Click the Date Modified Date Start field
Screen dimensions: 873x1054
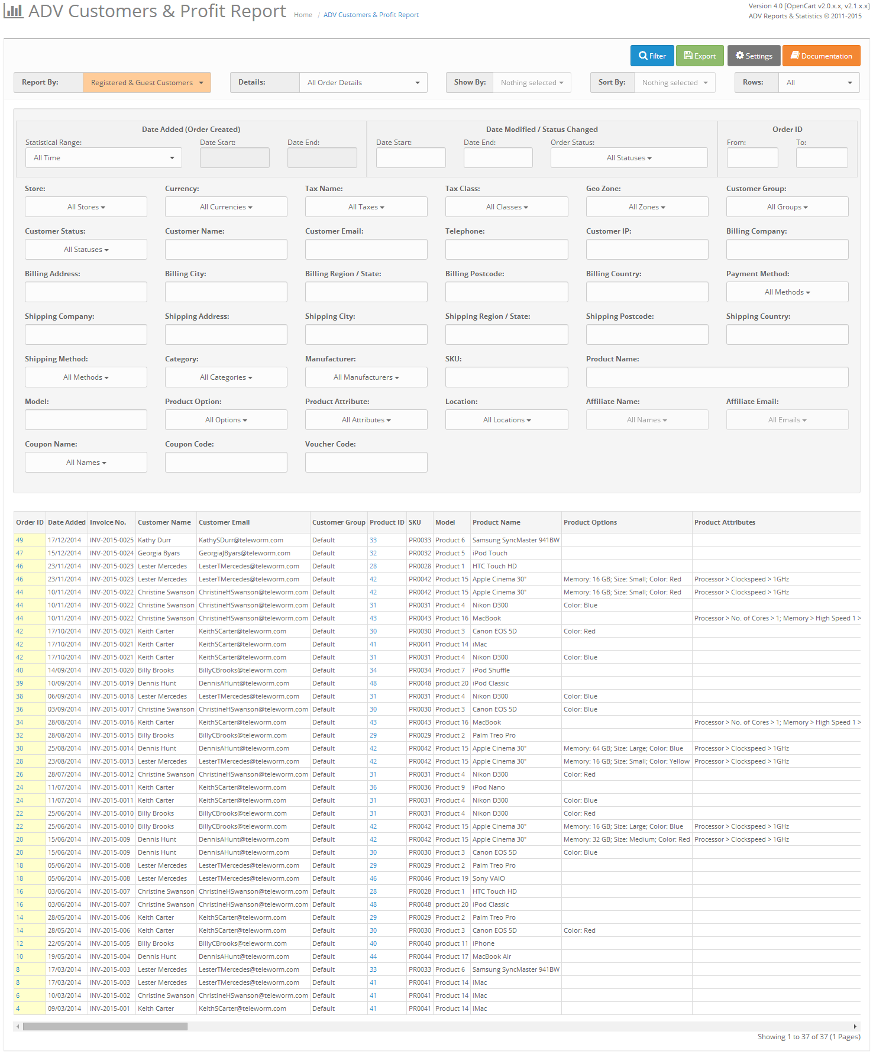tap(410, 158)
